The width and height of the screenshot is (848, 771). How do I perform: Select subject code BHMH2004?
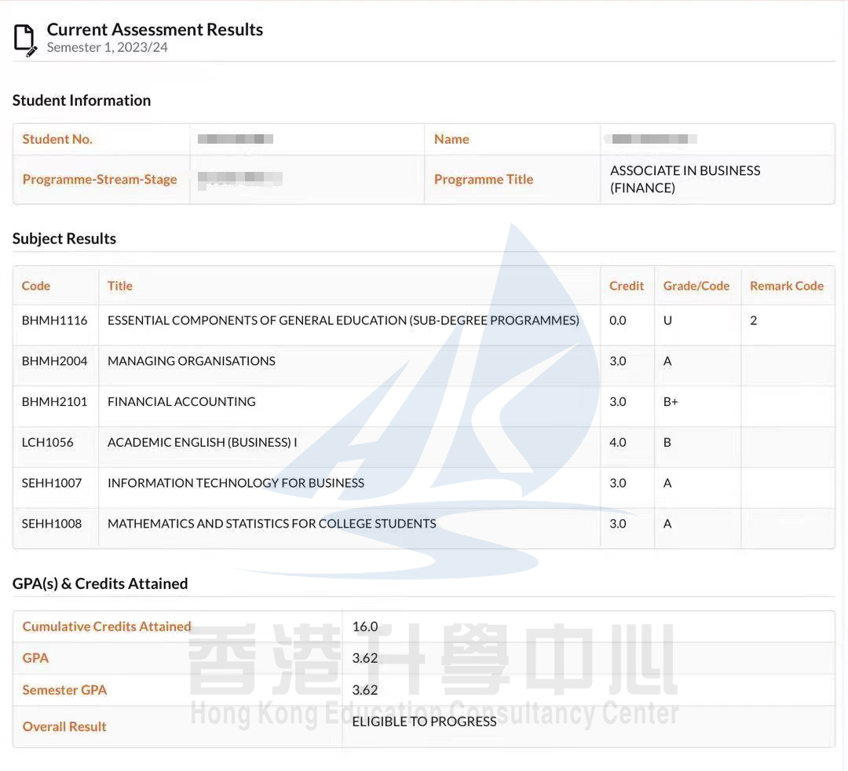(x=55, y=361)
